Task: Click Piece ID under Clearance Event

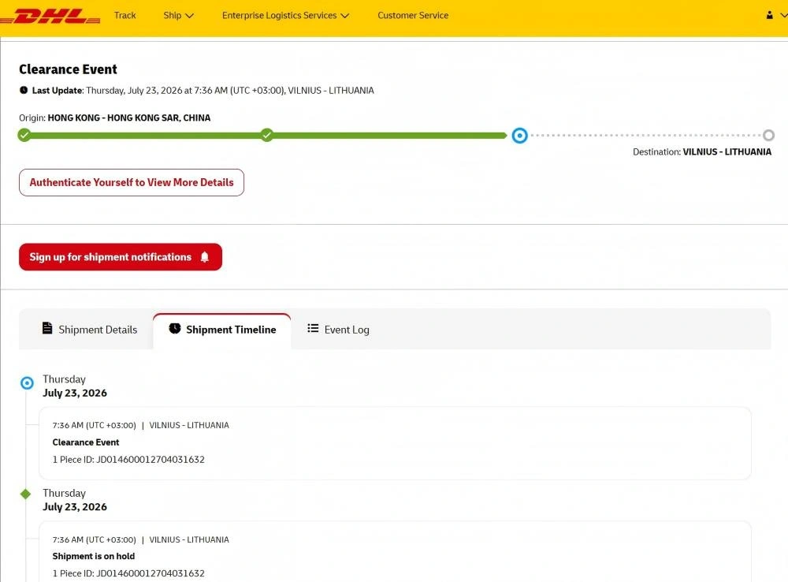Action: [x=128, y=459]
